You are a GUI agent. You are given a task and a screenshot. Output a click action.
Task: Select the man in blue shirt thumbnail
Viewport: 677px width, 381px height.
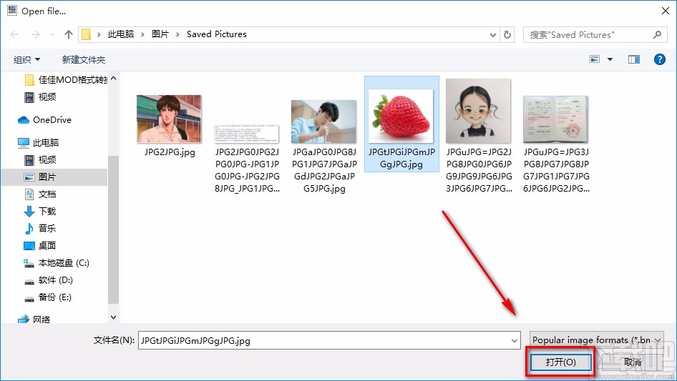click(x=323, y=122)
